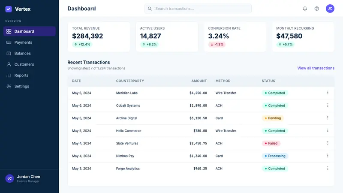The width and height of the screenshot is (343, 193).
Task: Click the METHOD column header
Action: click(x=223, y=81)
